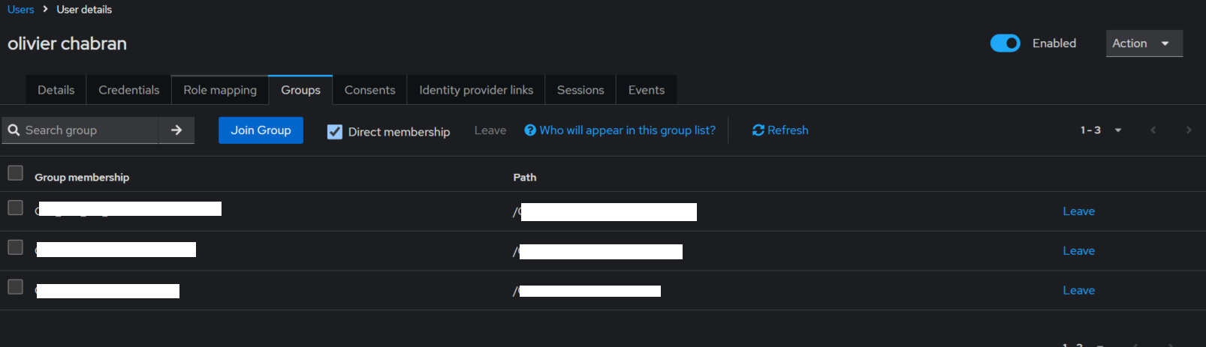Go to next page arrow icon
Viewport: 1206px width, 347px height.
click(1189, 130)
